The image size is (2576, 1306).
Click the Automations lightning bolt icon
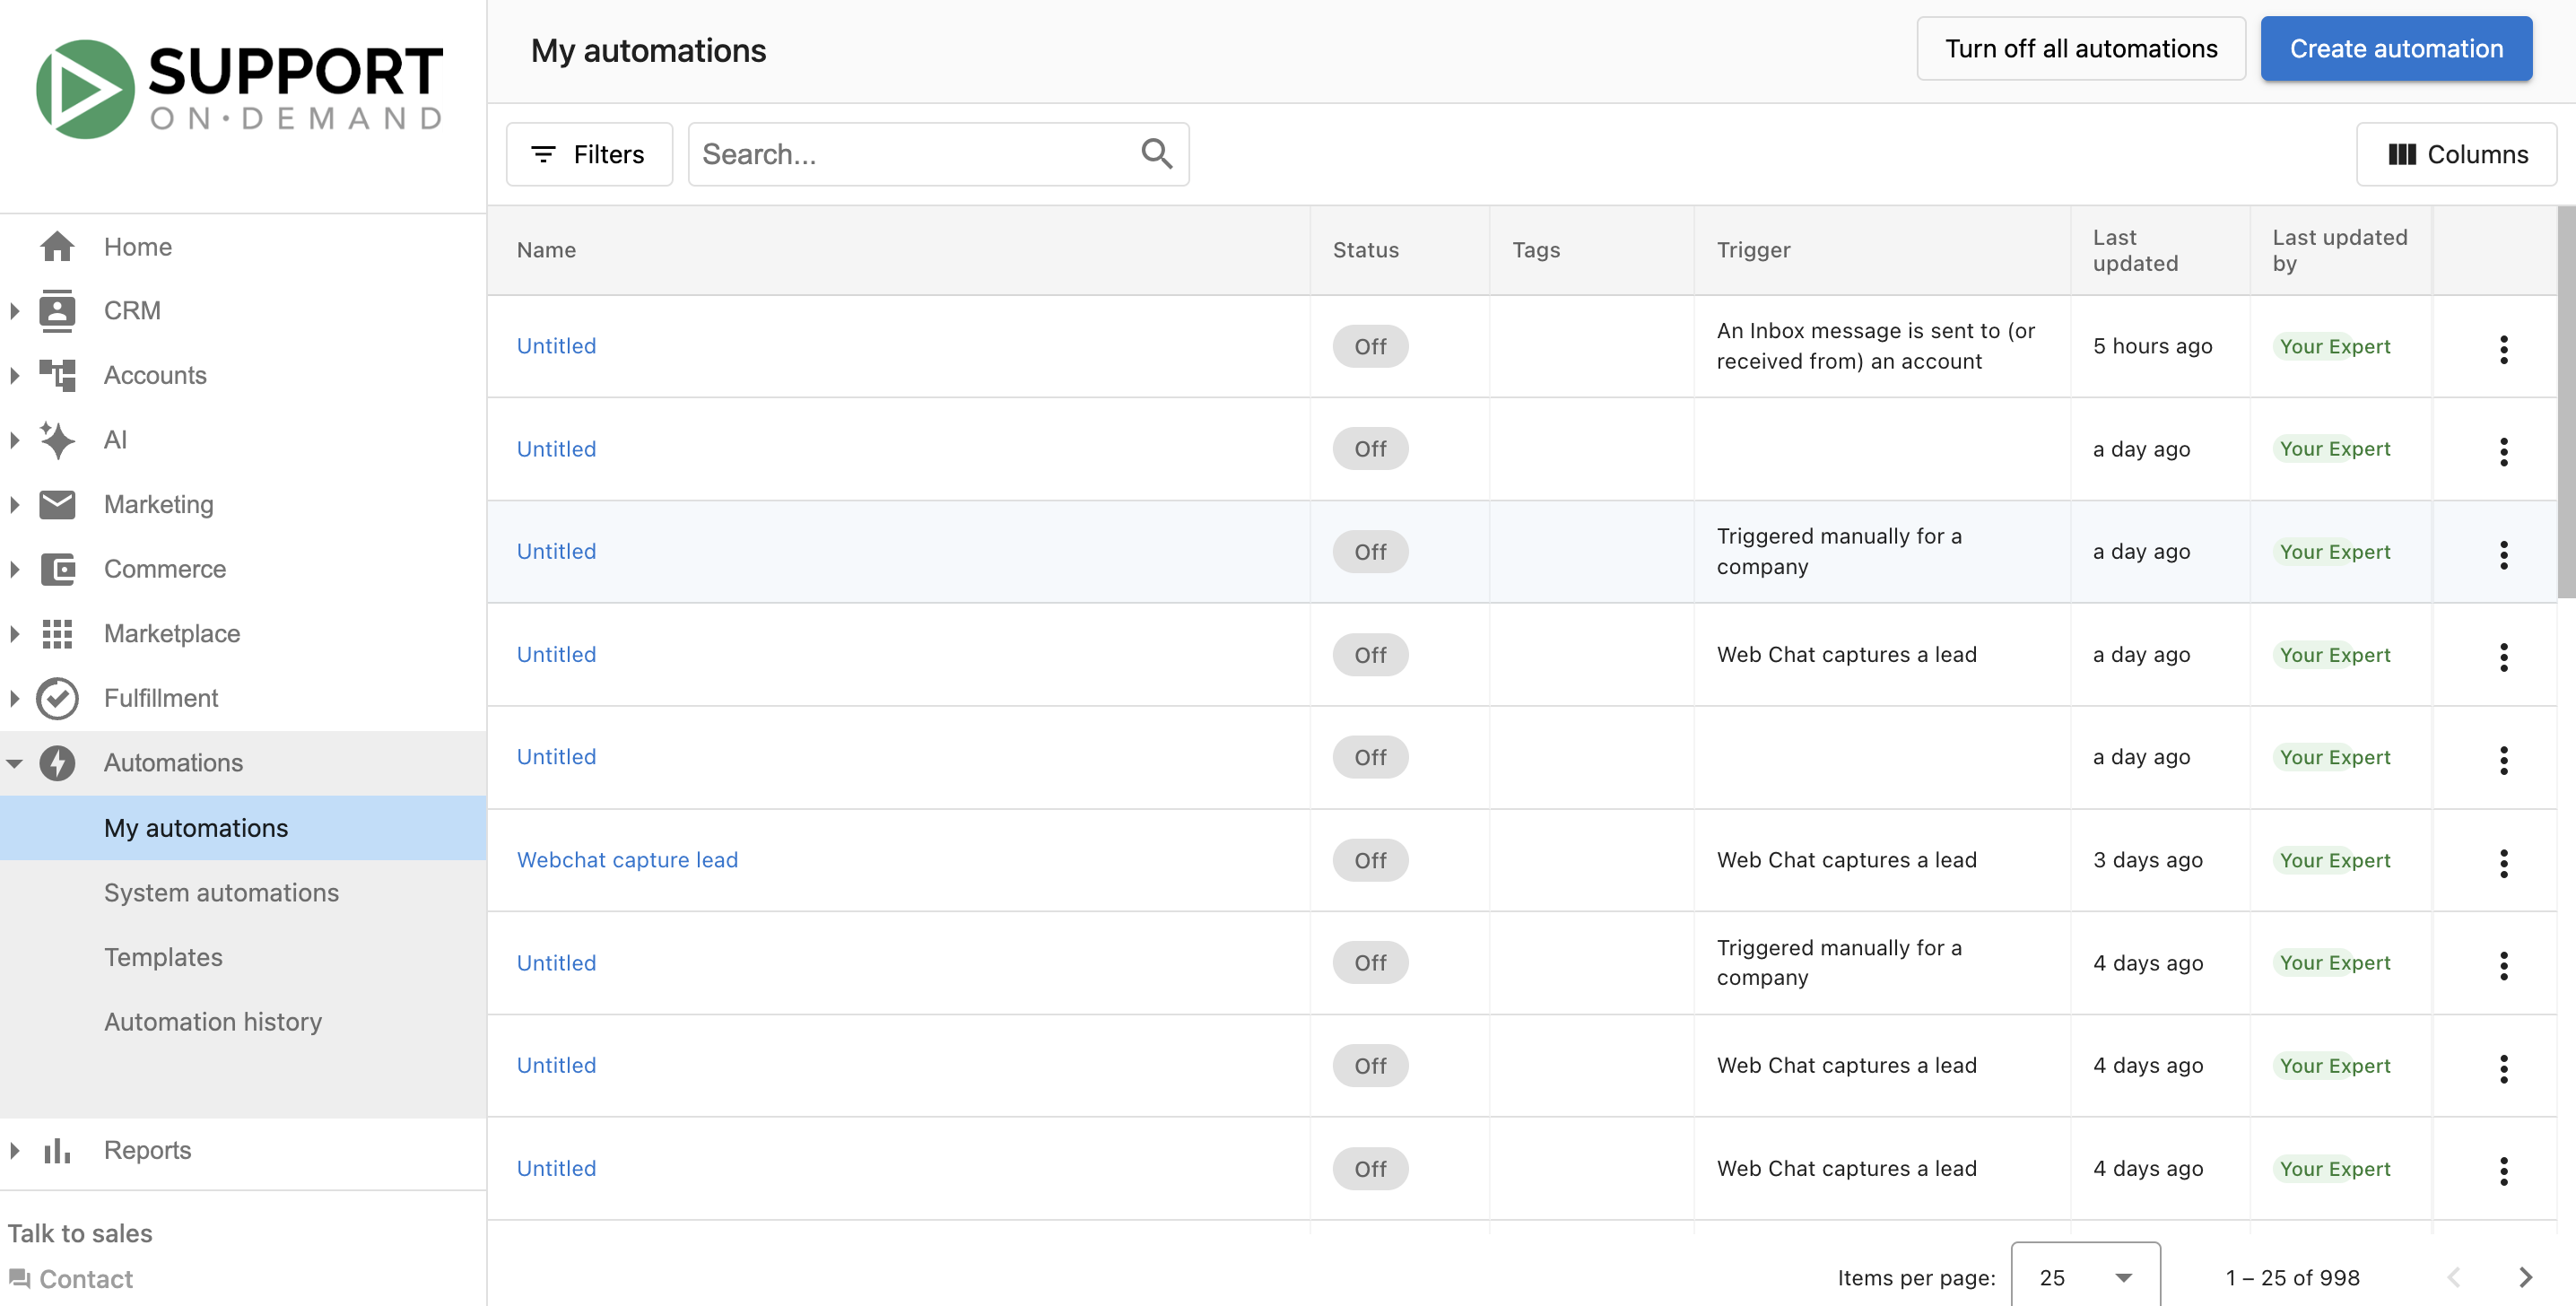point(57,763)
